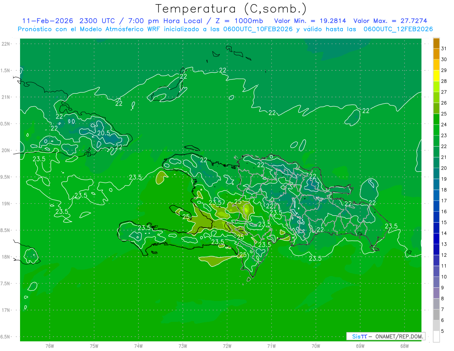Click "7:00 pm Hora Local" in the header

(x=166, y=21)
